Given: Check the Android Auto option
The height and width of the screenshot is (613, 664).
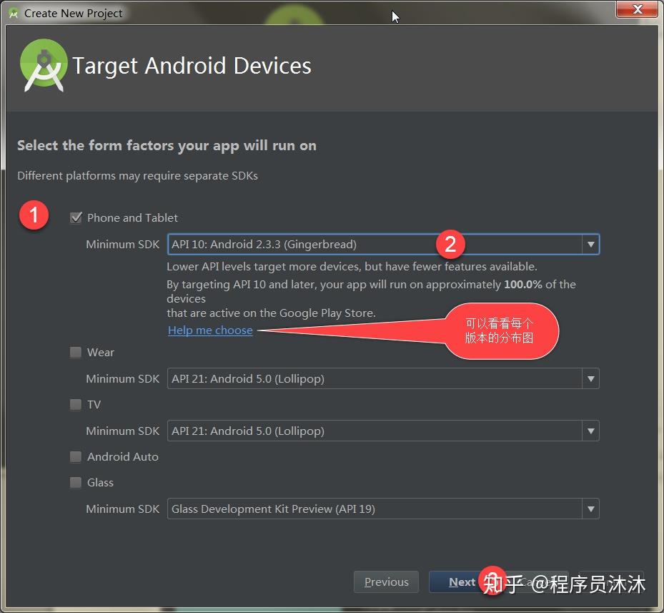Looking at the screenshot, I should 76,456.
